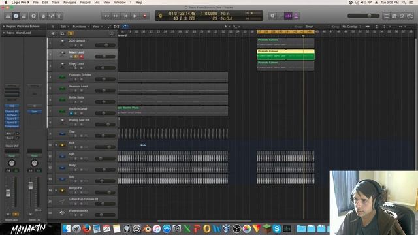Open the left-click tool pointer menu
Screen dimensions: 418x235
point(227,27)
